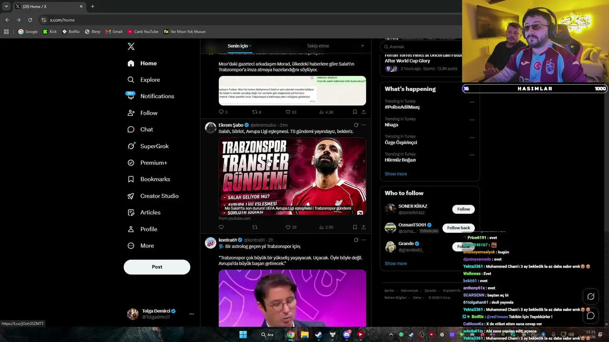The height and width of the screenshot is (342, 609).
Task: Go to Home in the sidebar
Action: tap(142, 63)
